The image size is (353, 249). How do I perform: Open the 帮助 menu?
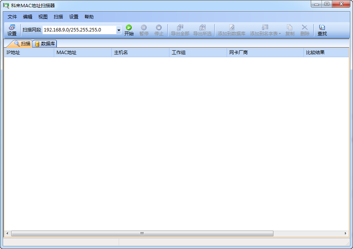pyautogui.click(x=89, y=17)
